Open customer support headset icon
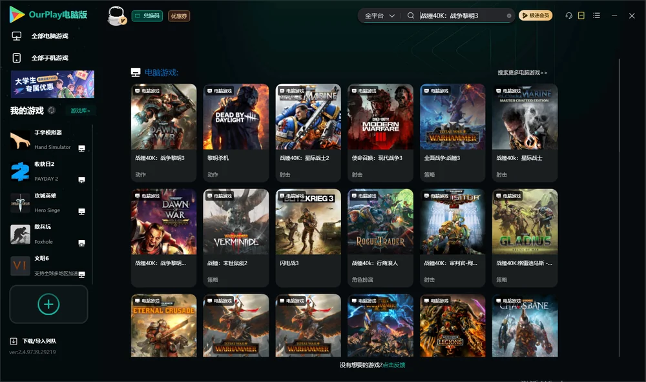The image size is (646, 382). (x=569, y=15)
